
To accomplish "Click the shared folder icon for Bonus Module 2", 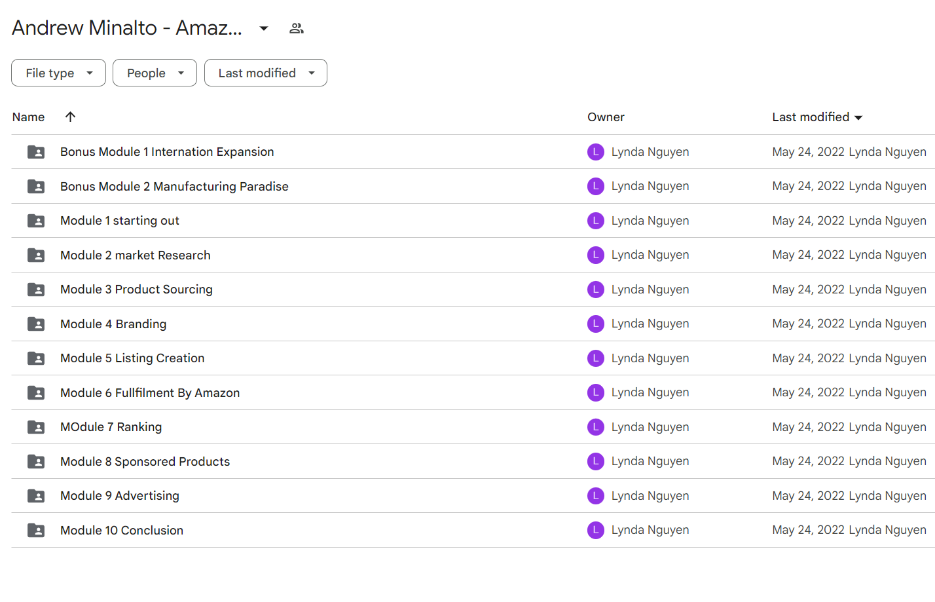I will click(x=36, y=187).
